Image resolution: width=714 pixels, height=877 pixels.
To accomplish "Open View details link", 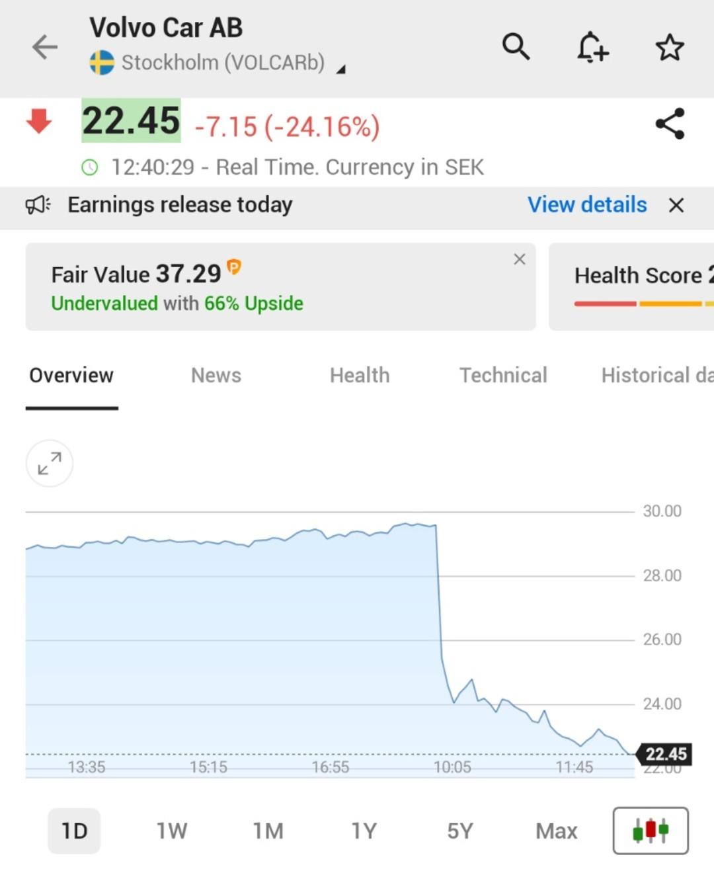I will pos(586,205).
